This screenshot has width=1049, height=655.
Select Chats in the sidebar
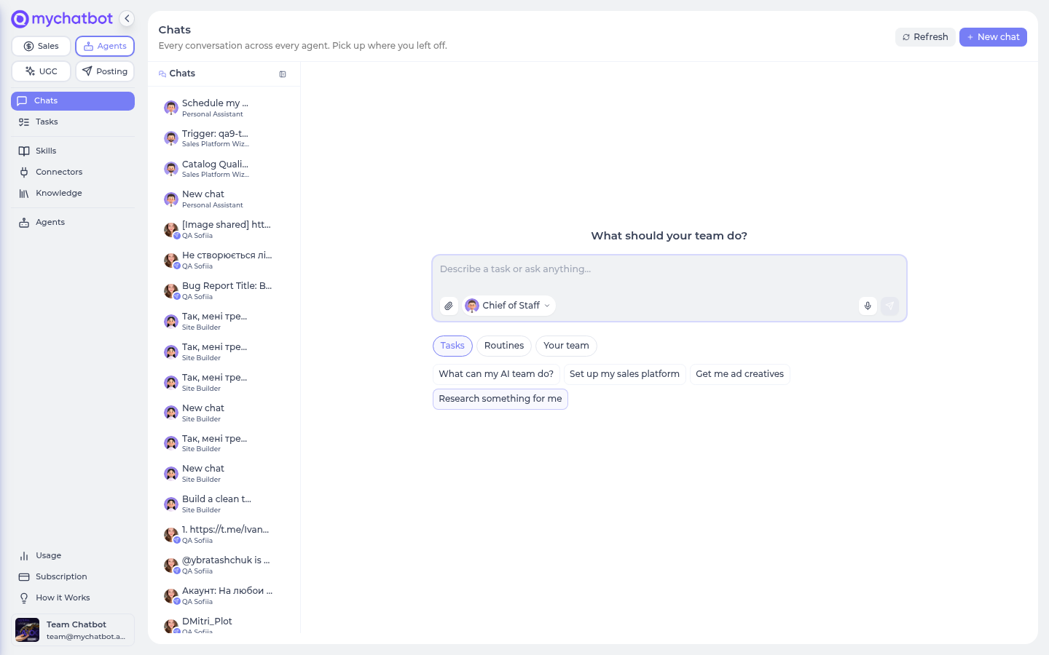click(x=73, y=101)
